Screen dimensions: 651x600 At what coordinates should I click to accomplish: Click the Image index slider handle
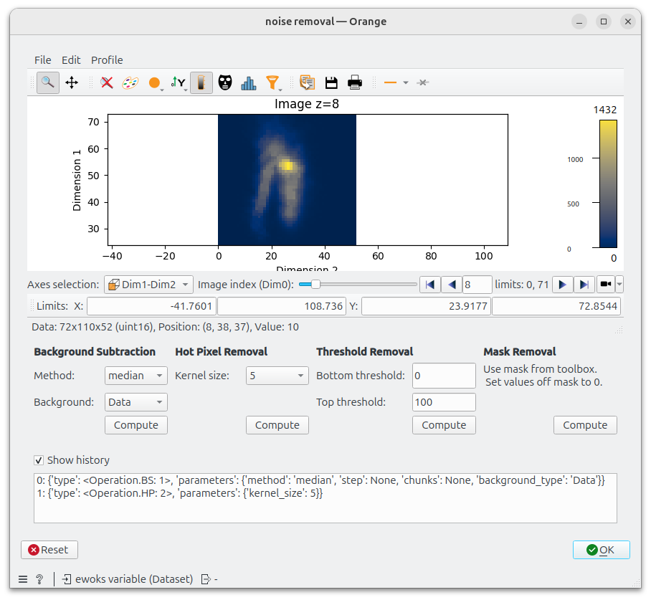(x=315, y=285)
